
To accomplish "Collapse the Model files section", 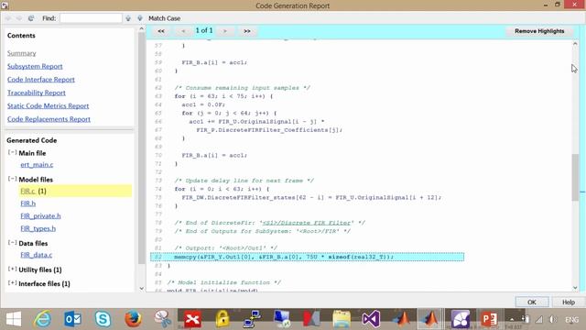I will click(12, 179).
